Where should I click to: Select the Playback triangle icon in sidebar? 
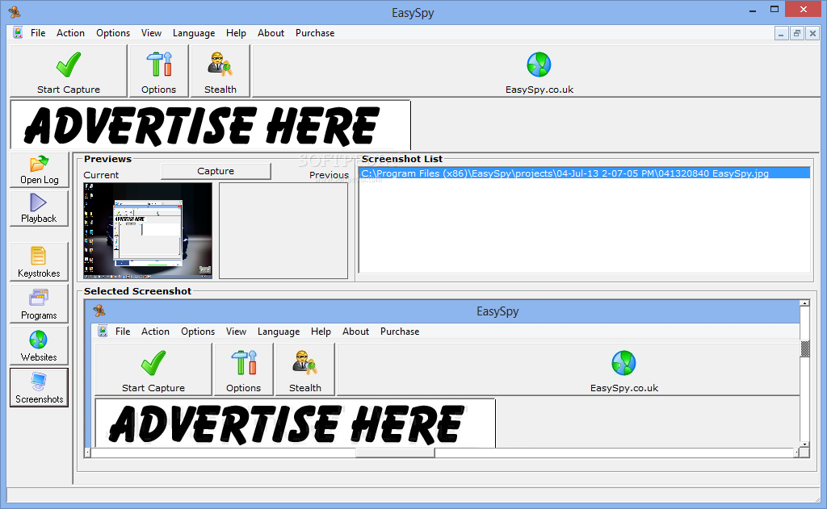[39, 209]
